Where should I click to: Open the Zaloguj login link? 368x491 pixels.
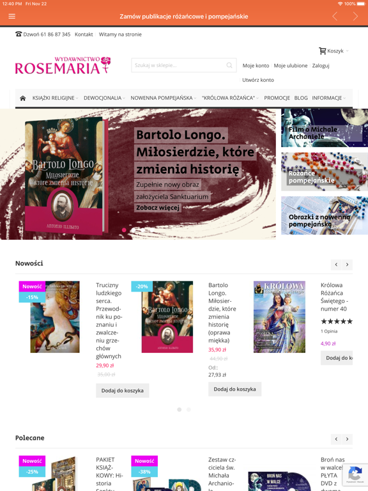(x=321, y=65)
